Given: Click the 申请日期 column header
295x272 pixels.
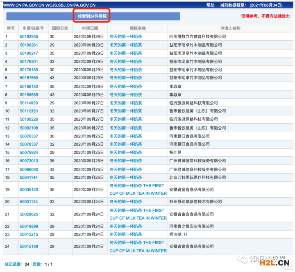Looking at the screenshot, I should [x=90, y=28].
